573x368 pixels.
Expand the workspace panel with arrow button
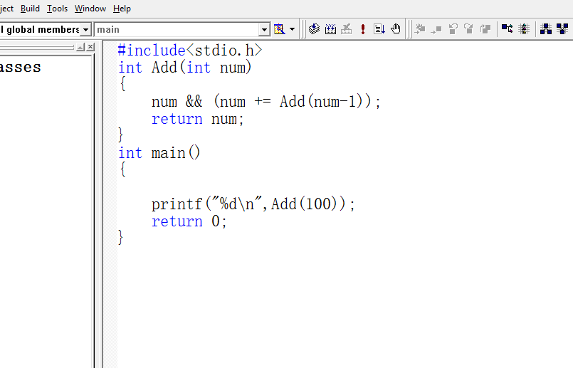80,47
